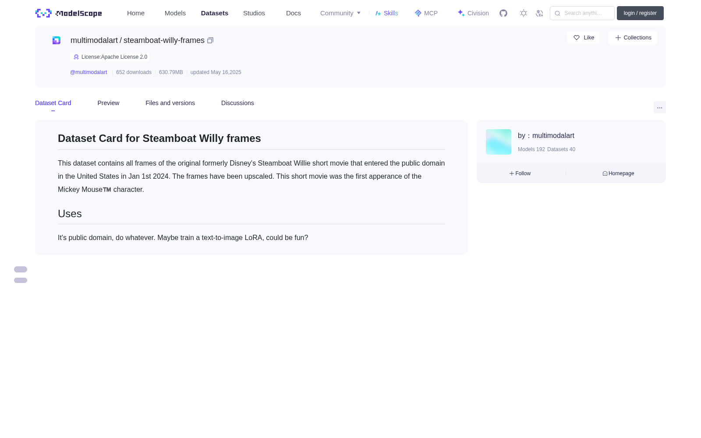
Task: Open the Files and versions tab
Action: 170,103
